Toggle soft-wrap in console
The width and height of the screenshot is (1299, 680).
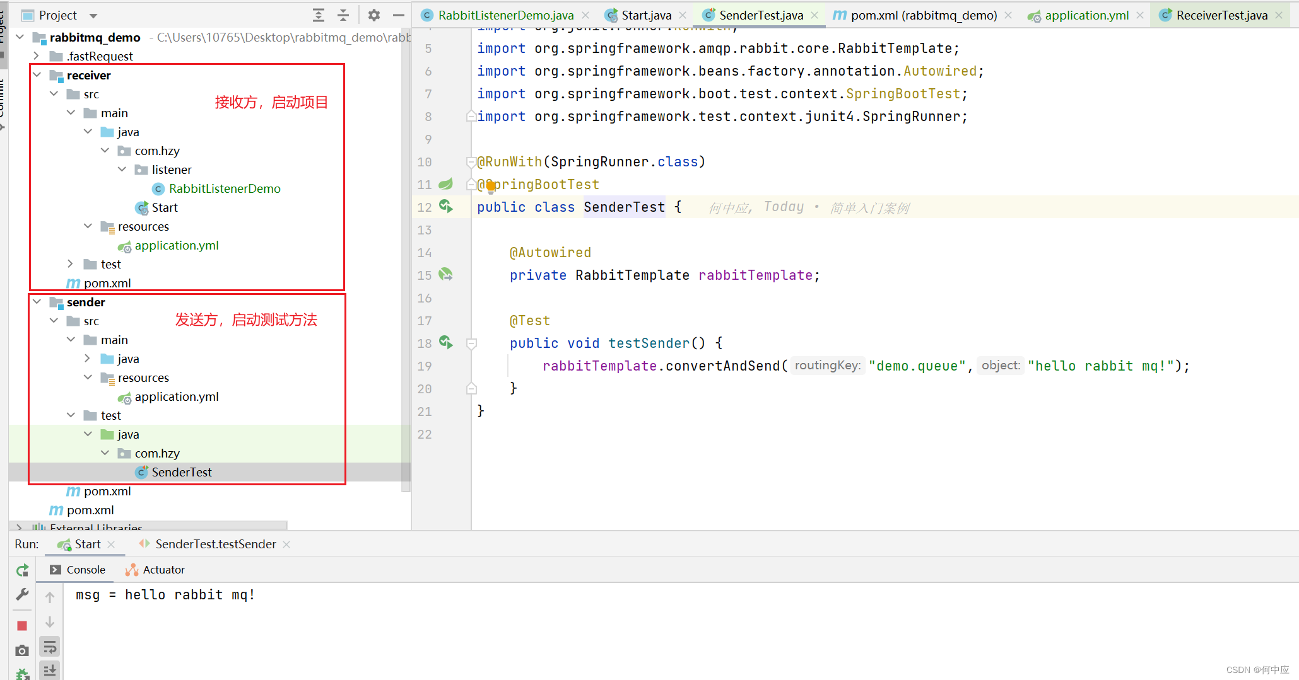50,647
